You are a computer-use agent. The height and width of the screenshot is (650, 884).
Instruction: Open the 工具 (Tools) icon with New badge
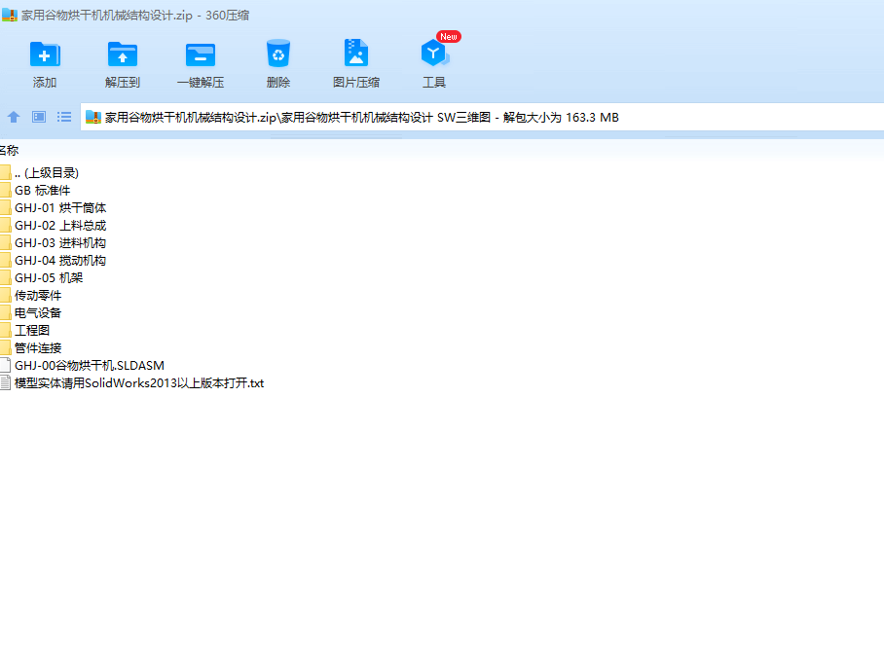434,53
